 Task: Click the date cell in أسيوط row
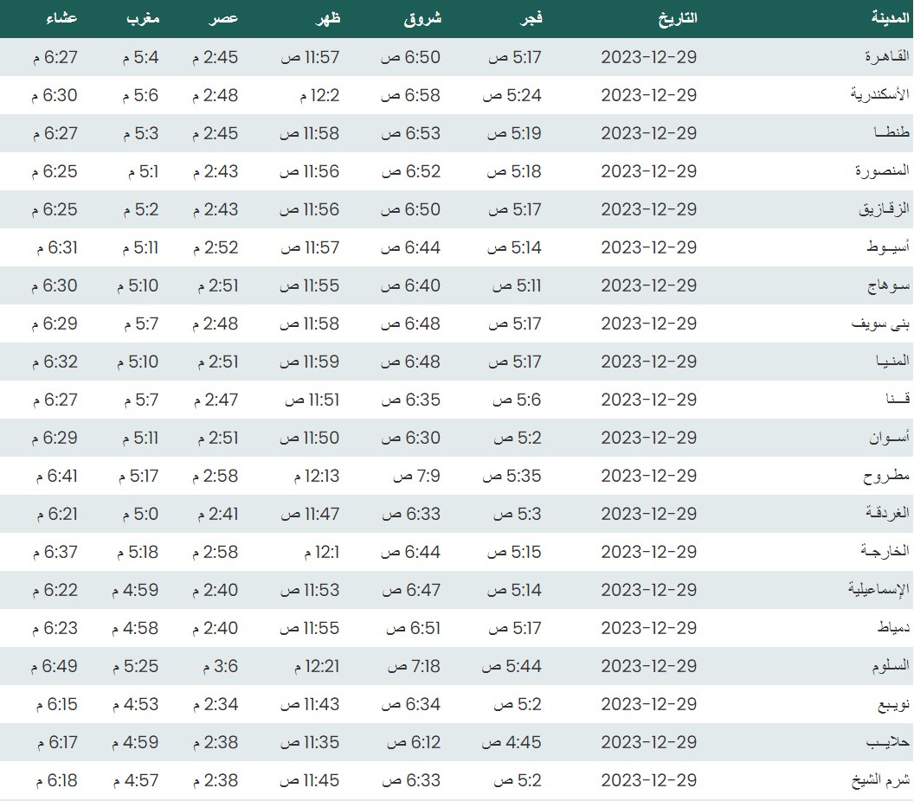click(x=648, y=247)
